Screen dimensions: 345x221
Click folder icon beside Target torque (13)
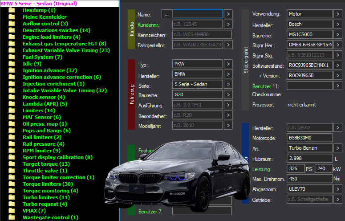[x=12, y=164]
